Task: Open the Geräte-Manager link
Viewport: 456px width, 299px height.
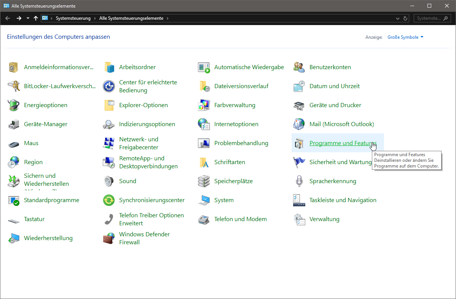Action: click(x=46, y=124)
